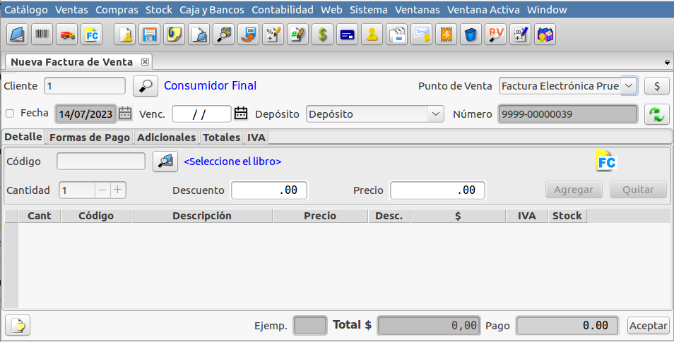Click the floppy disk with orange arrow icon
Image resolution: width=674 pixels, height=342 pixels.
[x=249, y=35]
